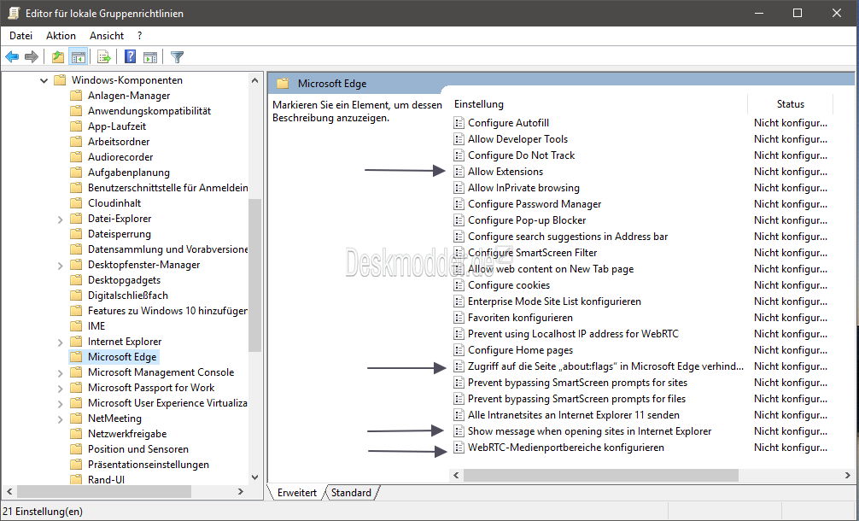Screen dimensions: 859x521
Task: Expand the Desktopfenster-Manager node
Action: point(61,265)
